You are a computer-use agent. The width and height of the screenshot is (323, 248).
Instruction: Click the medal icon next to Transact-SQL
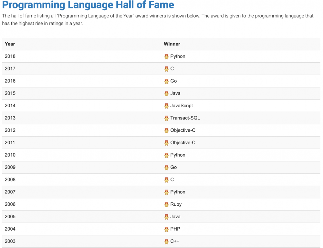click(166, 119)
